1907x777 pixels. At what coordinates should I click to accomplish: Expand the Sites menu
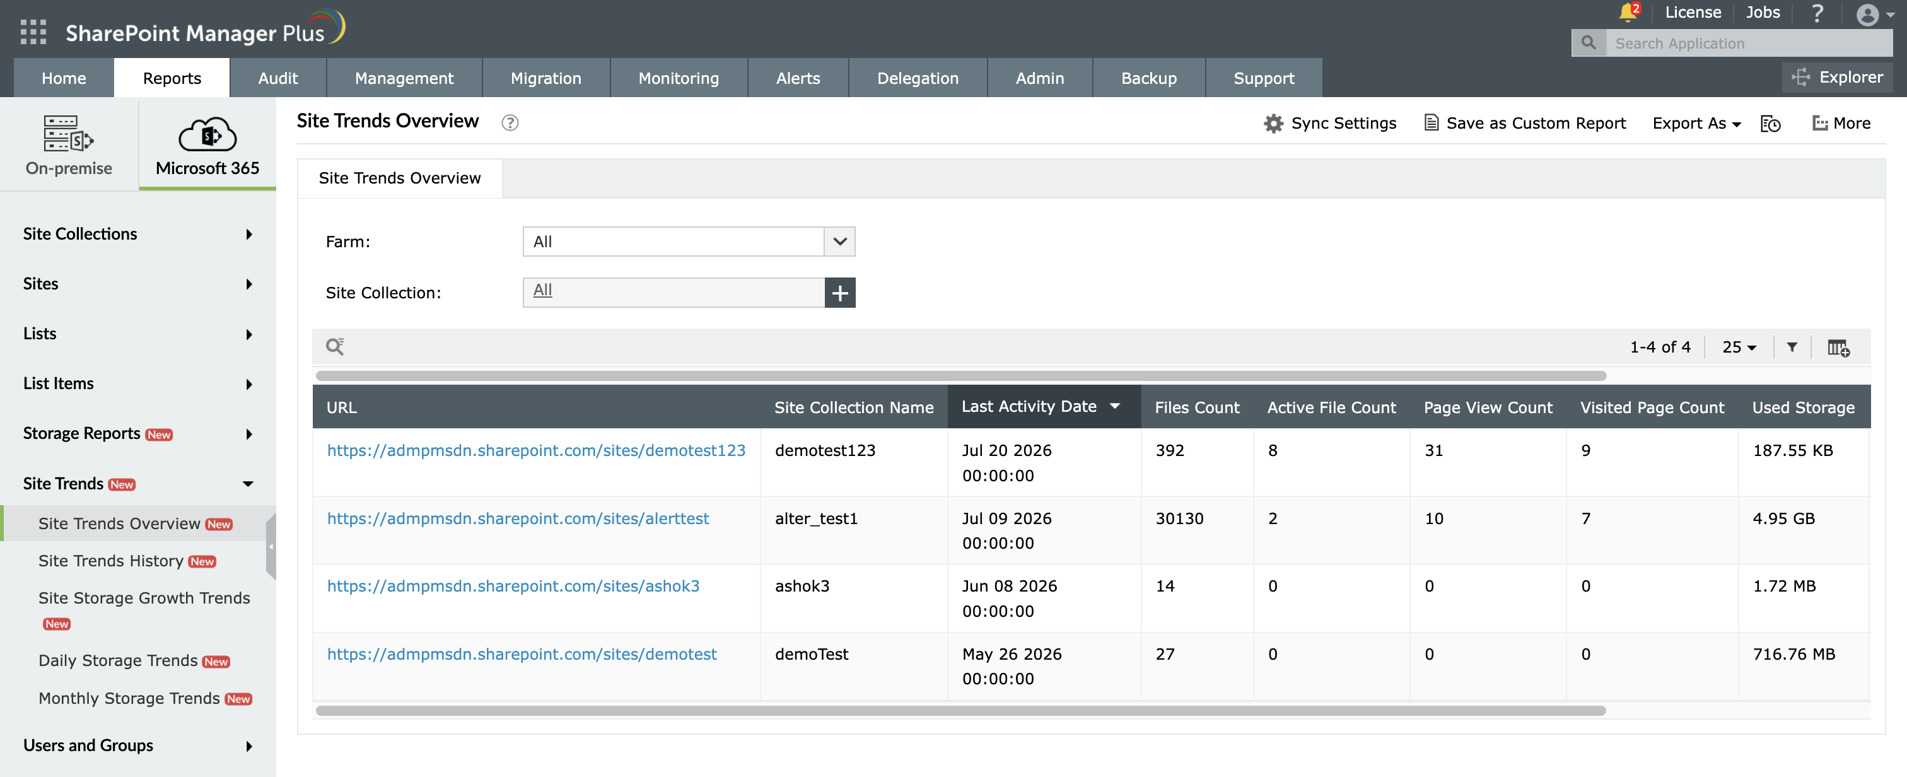pos(137,284)
